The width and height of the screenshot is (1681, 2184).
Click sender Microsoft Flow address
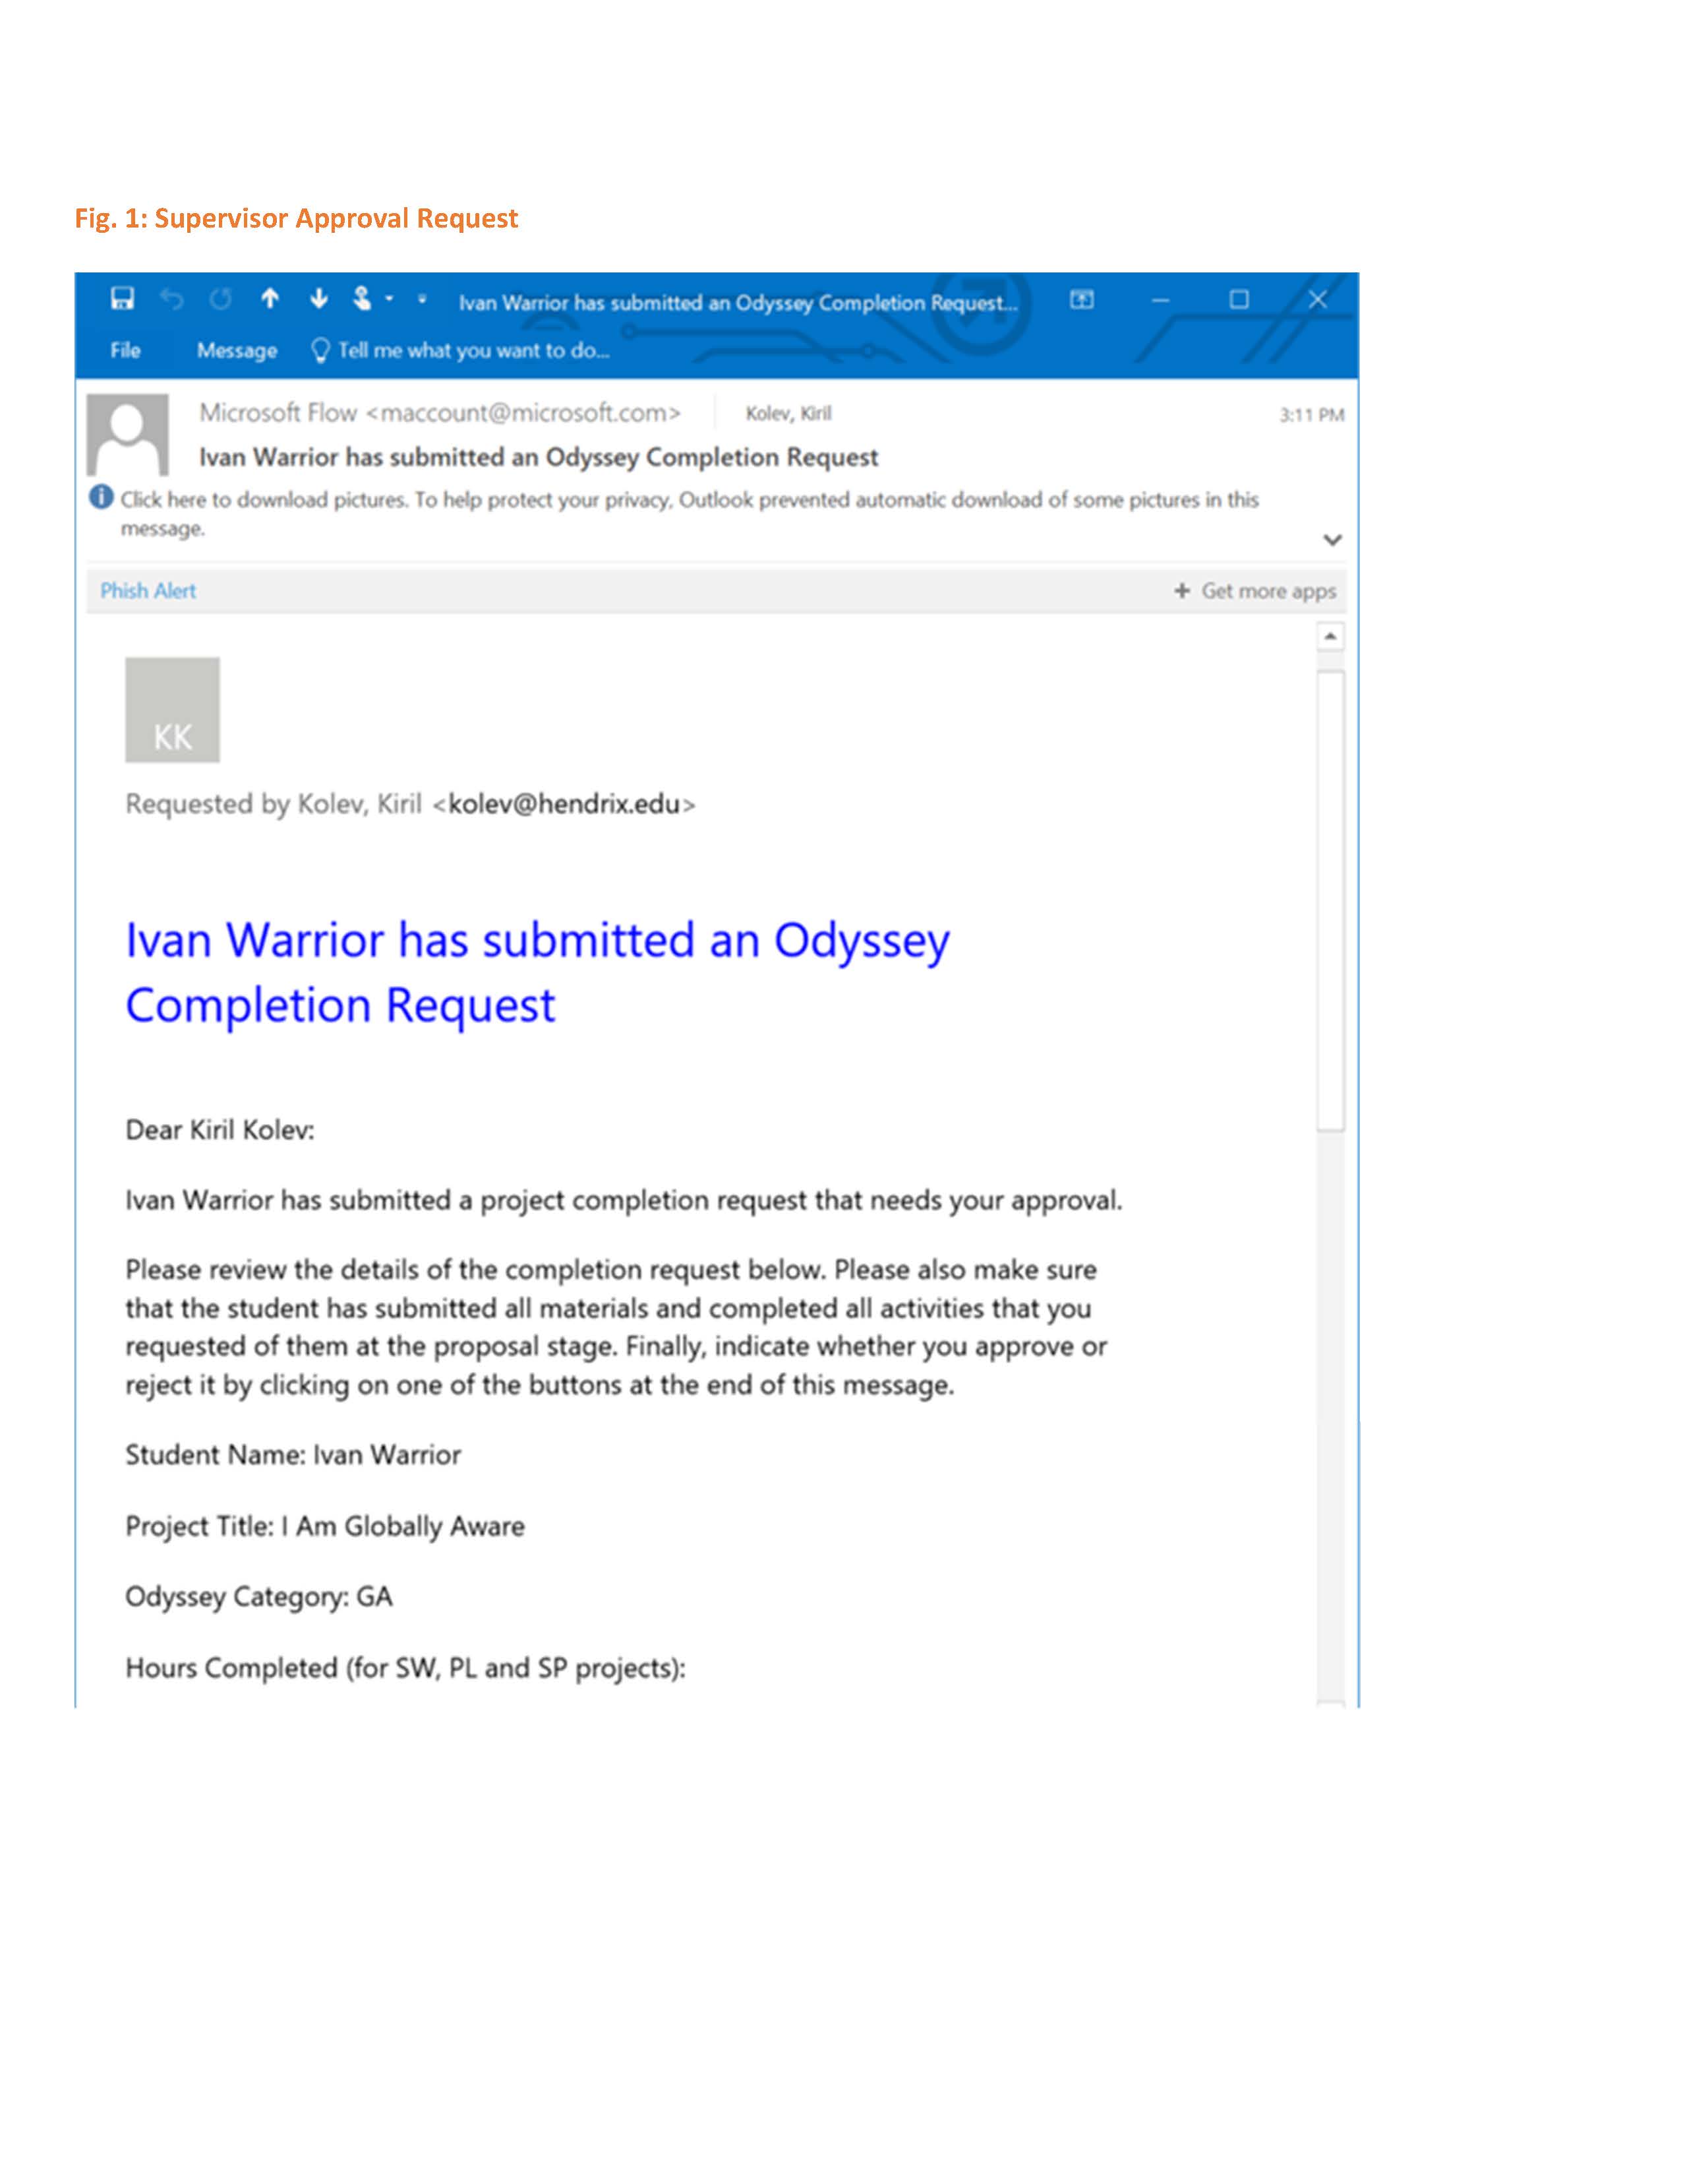coord(440,413)
